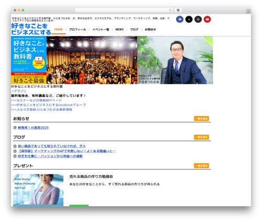Open 良い商品であっても知られていなければ、ダメ post
Screen dimensions: 262x222
click(52, 146)
